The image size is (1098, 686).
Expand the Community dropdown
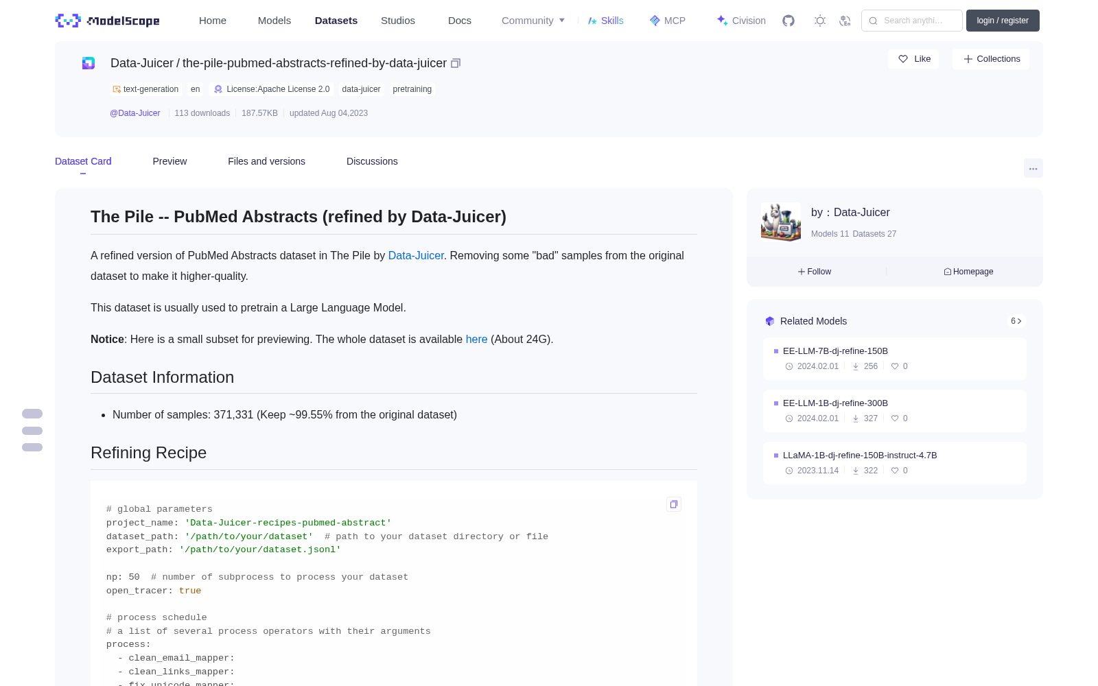pos(533,21)
